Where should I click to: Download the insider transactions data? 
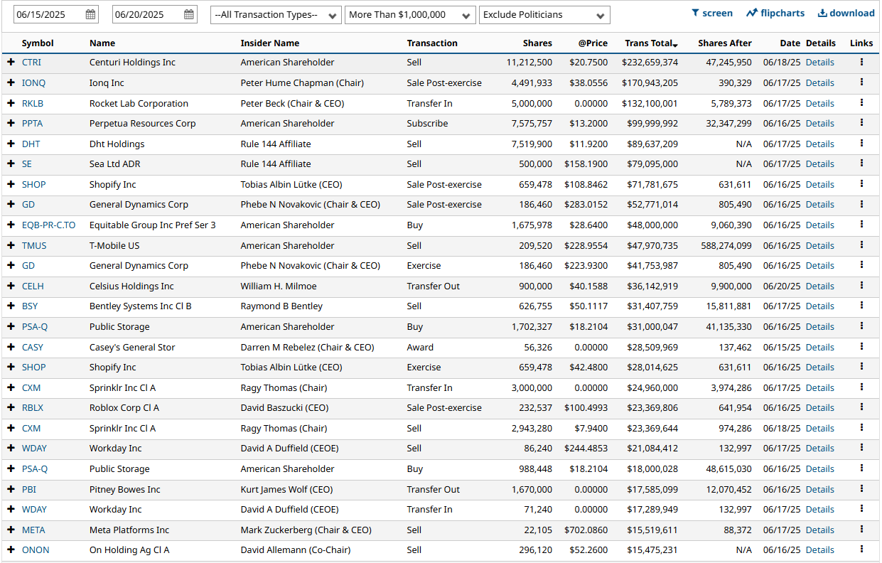[846, 13]
